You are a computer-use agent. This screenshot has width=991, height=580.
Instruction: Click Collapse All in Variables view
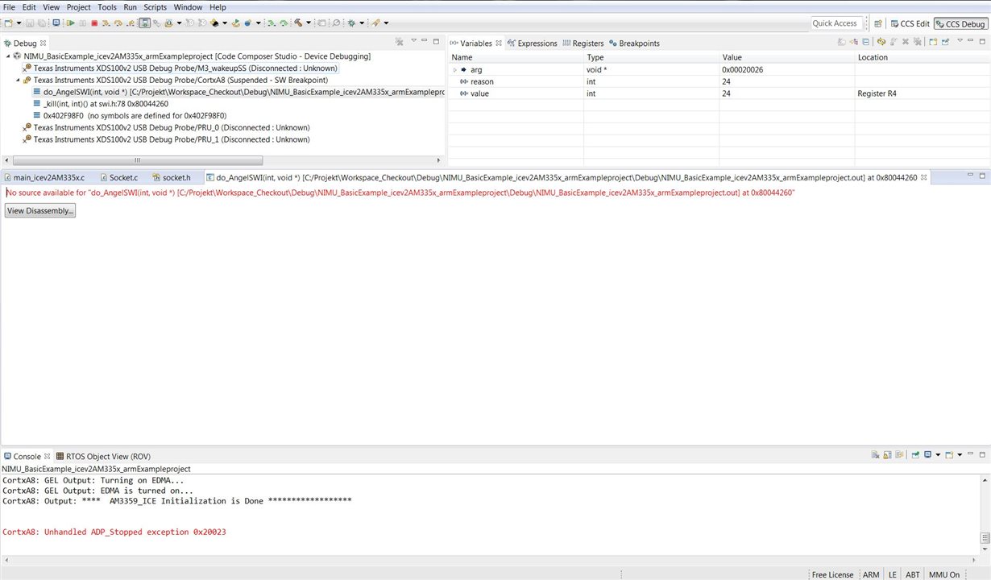(x=865, y=42)
